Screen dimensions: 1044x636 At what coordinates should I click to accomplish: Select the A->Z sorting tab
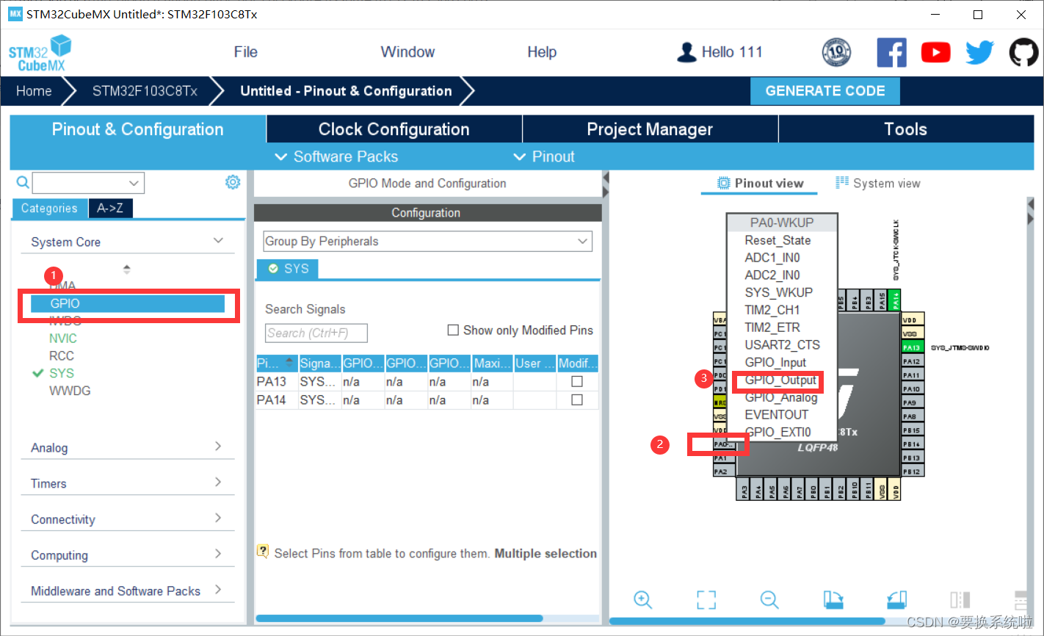[110, 209]
